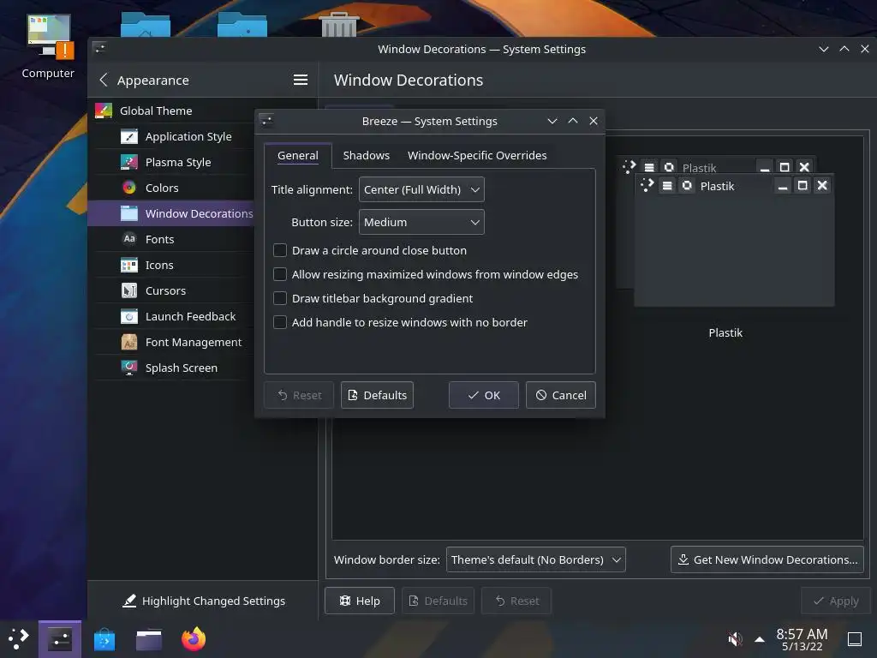Open the Window border size dropdown
Viewport: 877px width, 658px height.
pyautogui.click(x=536, y=559)
